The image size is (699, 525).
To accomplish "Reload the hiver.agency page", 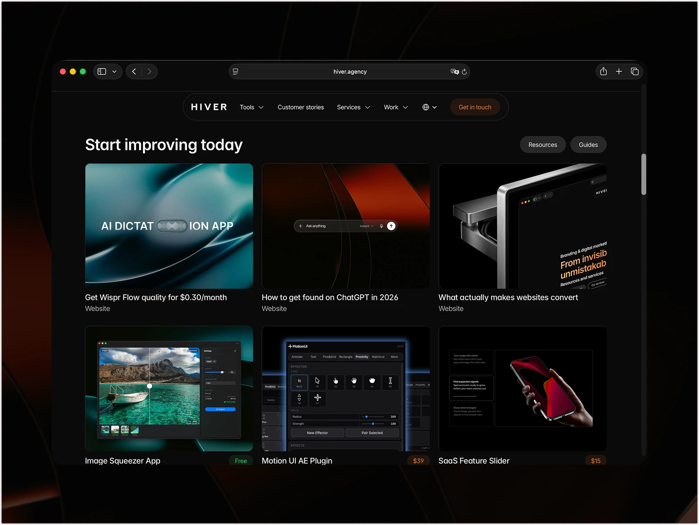I will point(464,72).
